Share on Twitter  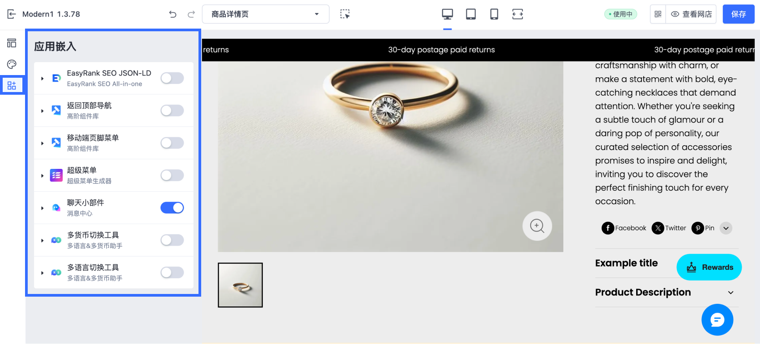669,228
